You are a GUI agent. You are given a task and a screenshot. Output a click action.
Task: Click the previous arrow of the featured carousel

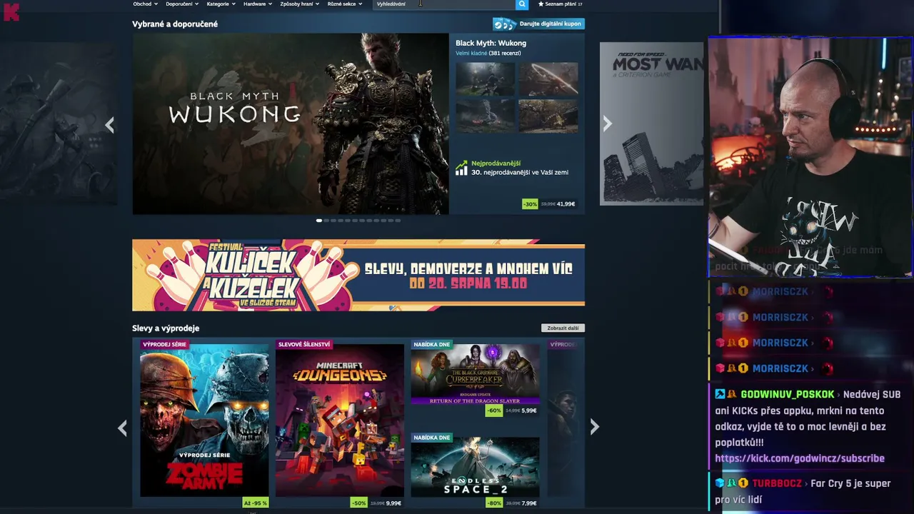point(109,125)
